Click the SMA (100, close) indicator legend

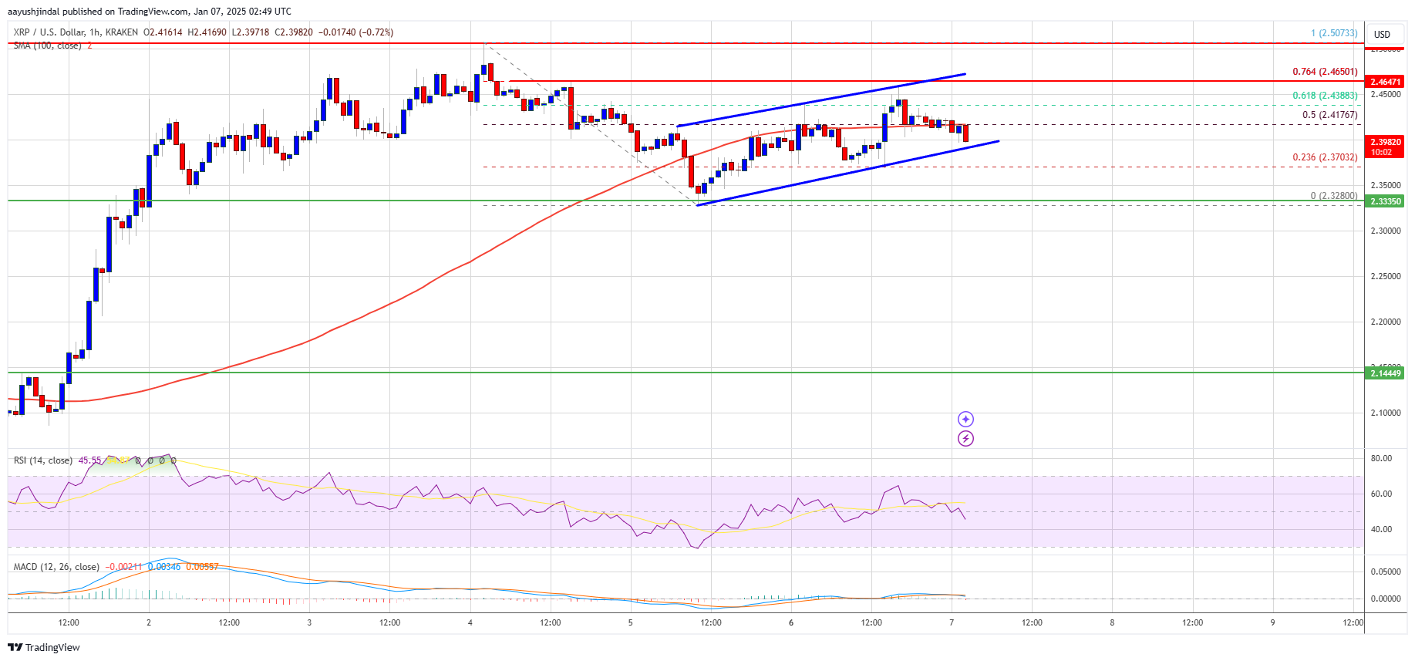click(x=47, y=46)
